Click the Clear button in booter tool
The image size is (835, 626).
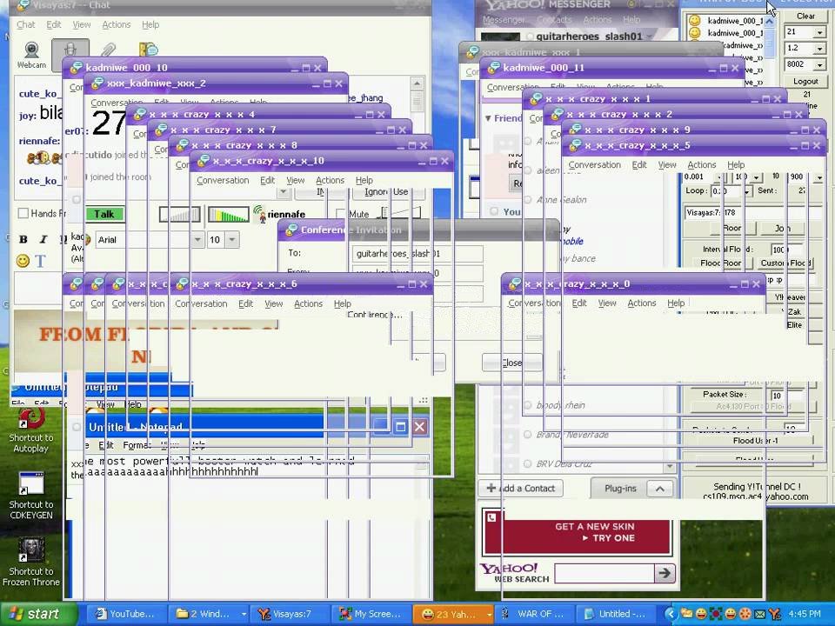[x=805, y=16]
